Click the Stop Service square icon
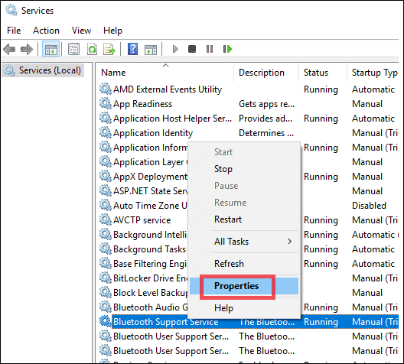The height and width of the screenshot is (364, 404). click(x=192, y=49)
